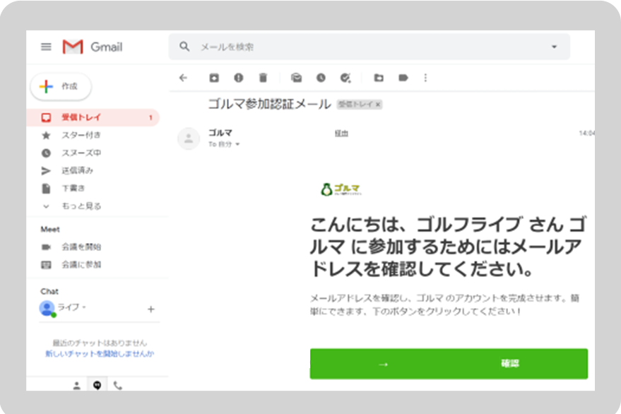
Task: Archive this email
Action: 214,78
